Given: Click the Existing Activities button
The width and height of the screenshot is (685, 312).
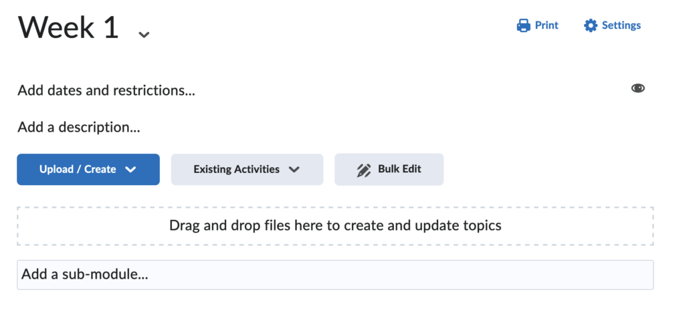Looking at the screenshot, I should [247, 169].
